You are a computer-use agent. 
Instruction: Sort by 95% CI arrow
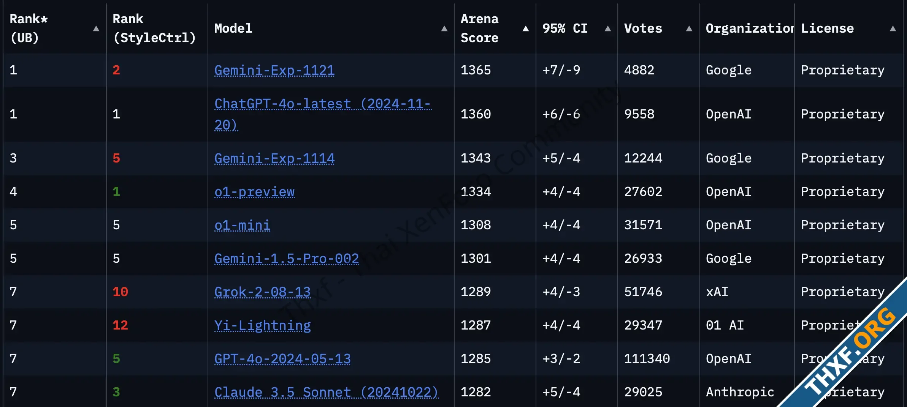click(608, 28)
